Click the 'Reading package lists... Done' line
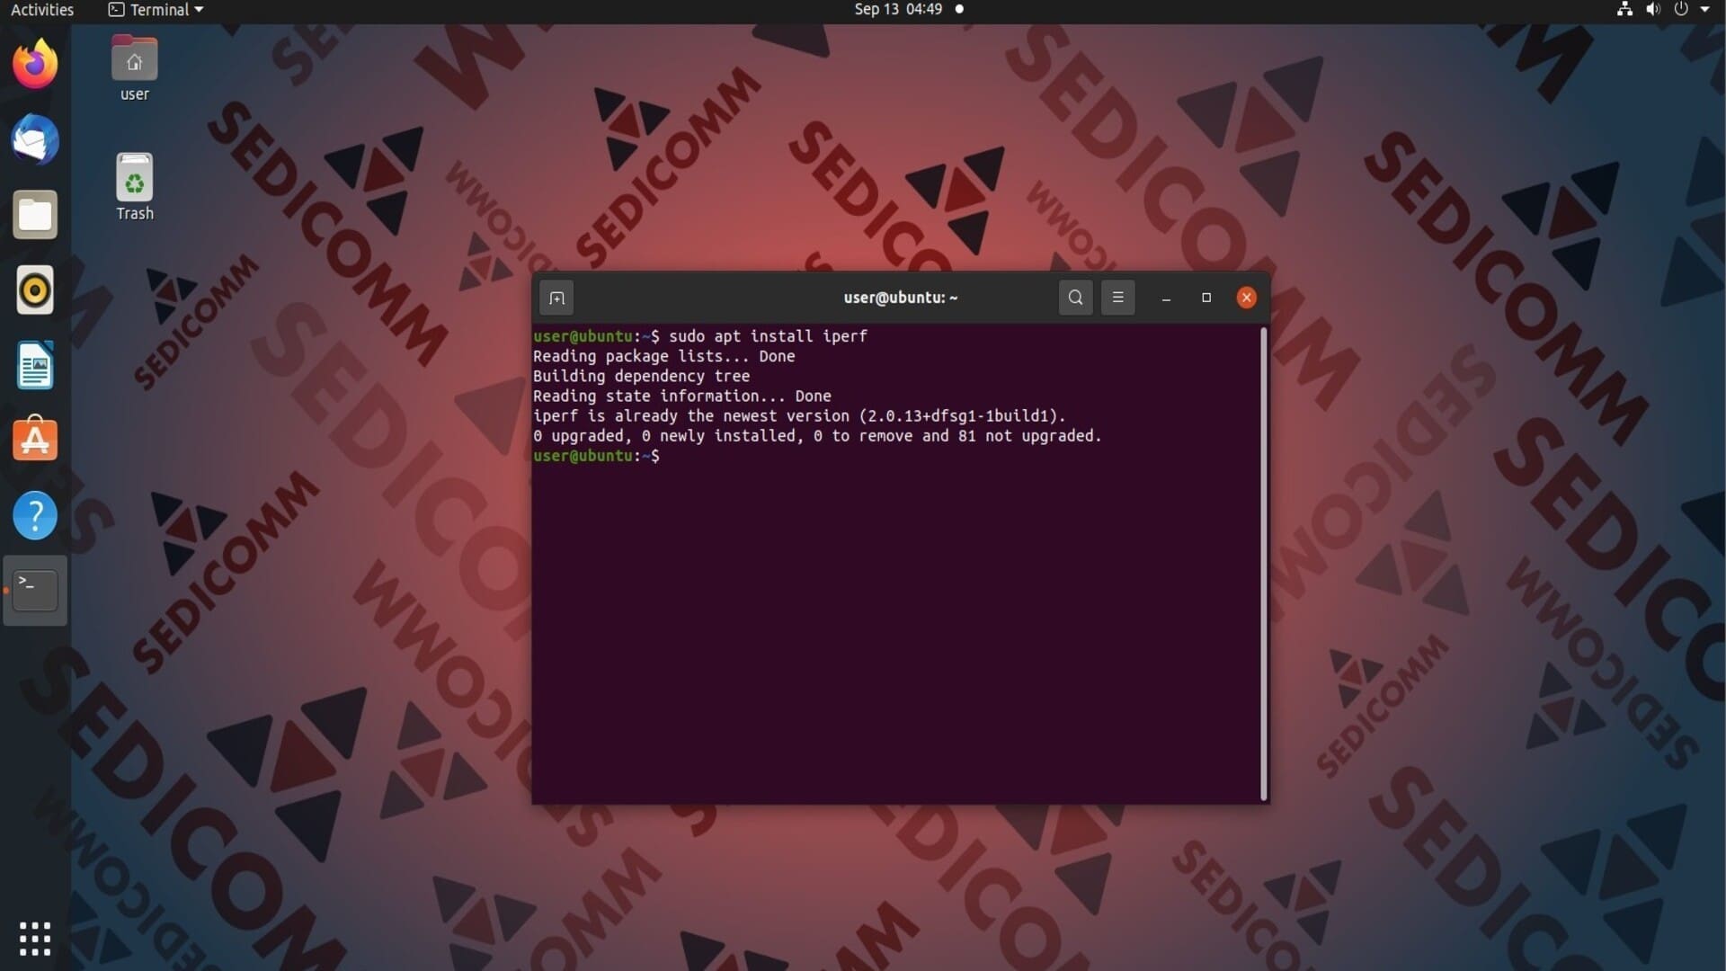 (x=664, y=356)
